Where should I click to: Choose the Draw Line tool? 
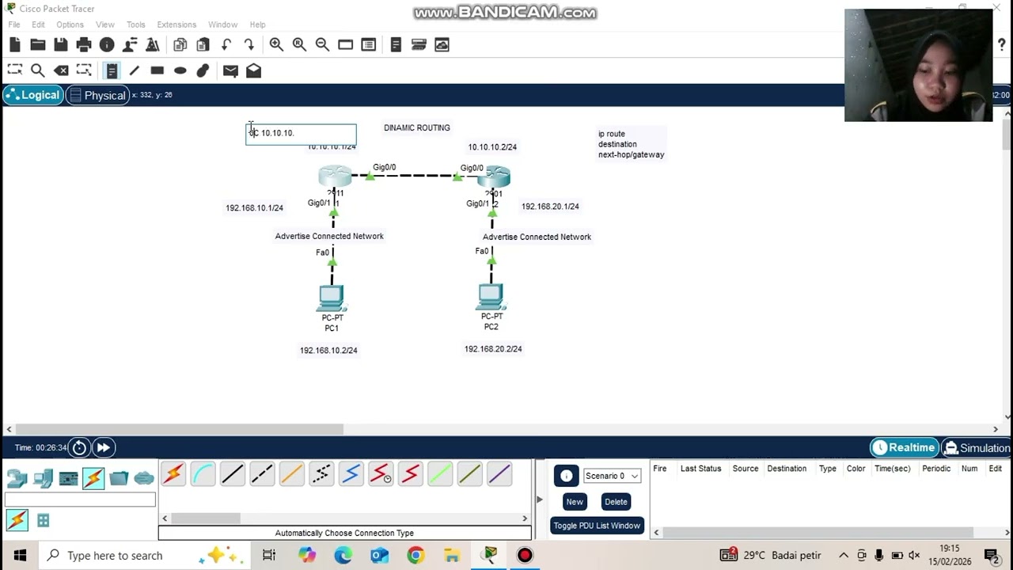(135, 70)
